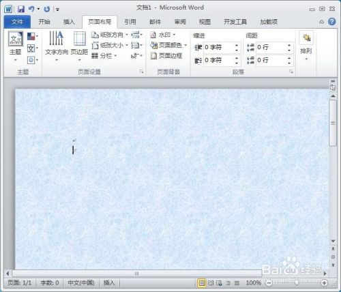Click horizontal scrollbar left arrow
This screenshot has width=341, height=292.
8,274
